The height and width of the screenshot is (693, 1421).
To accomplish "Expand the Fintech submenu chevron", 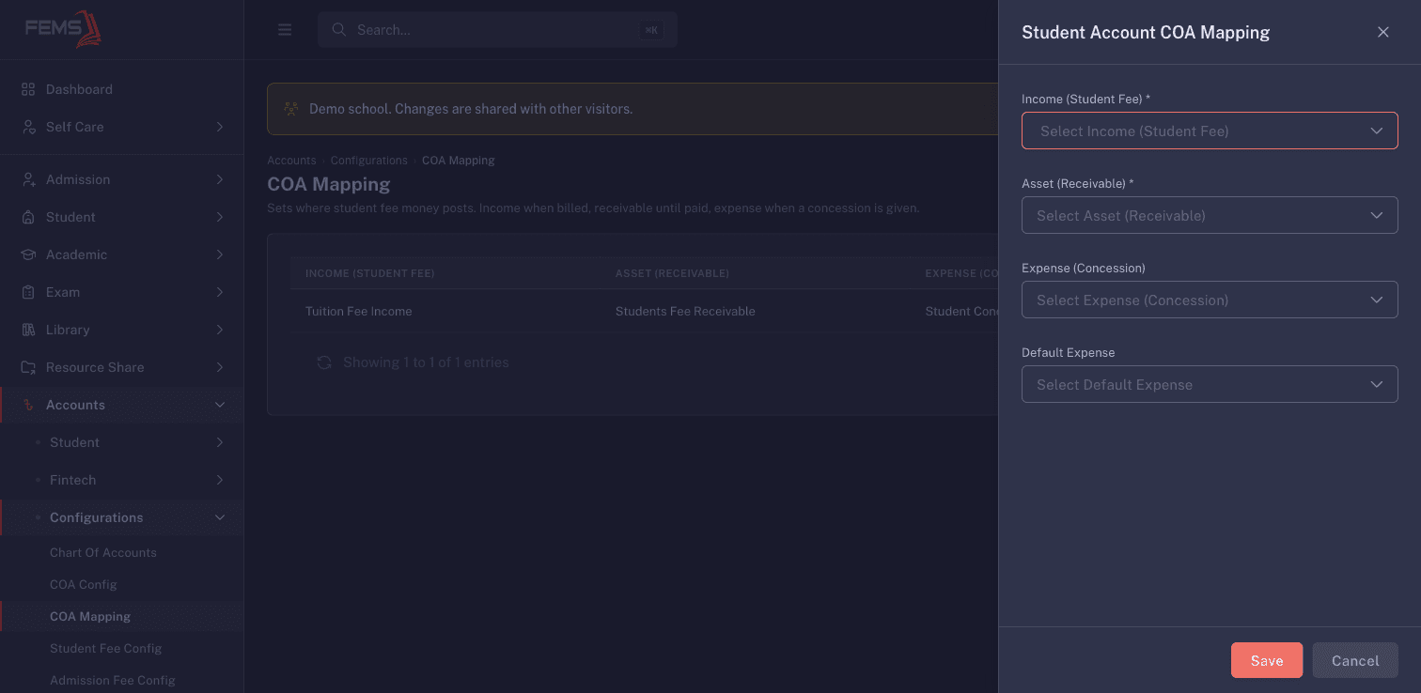I will pyautogui.click(x=220, y=480).
